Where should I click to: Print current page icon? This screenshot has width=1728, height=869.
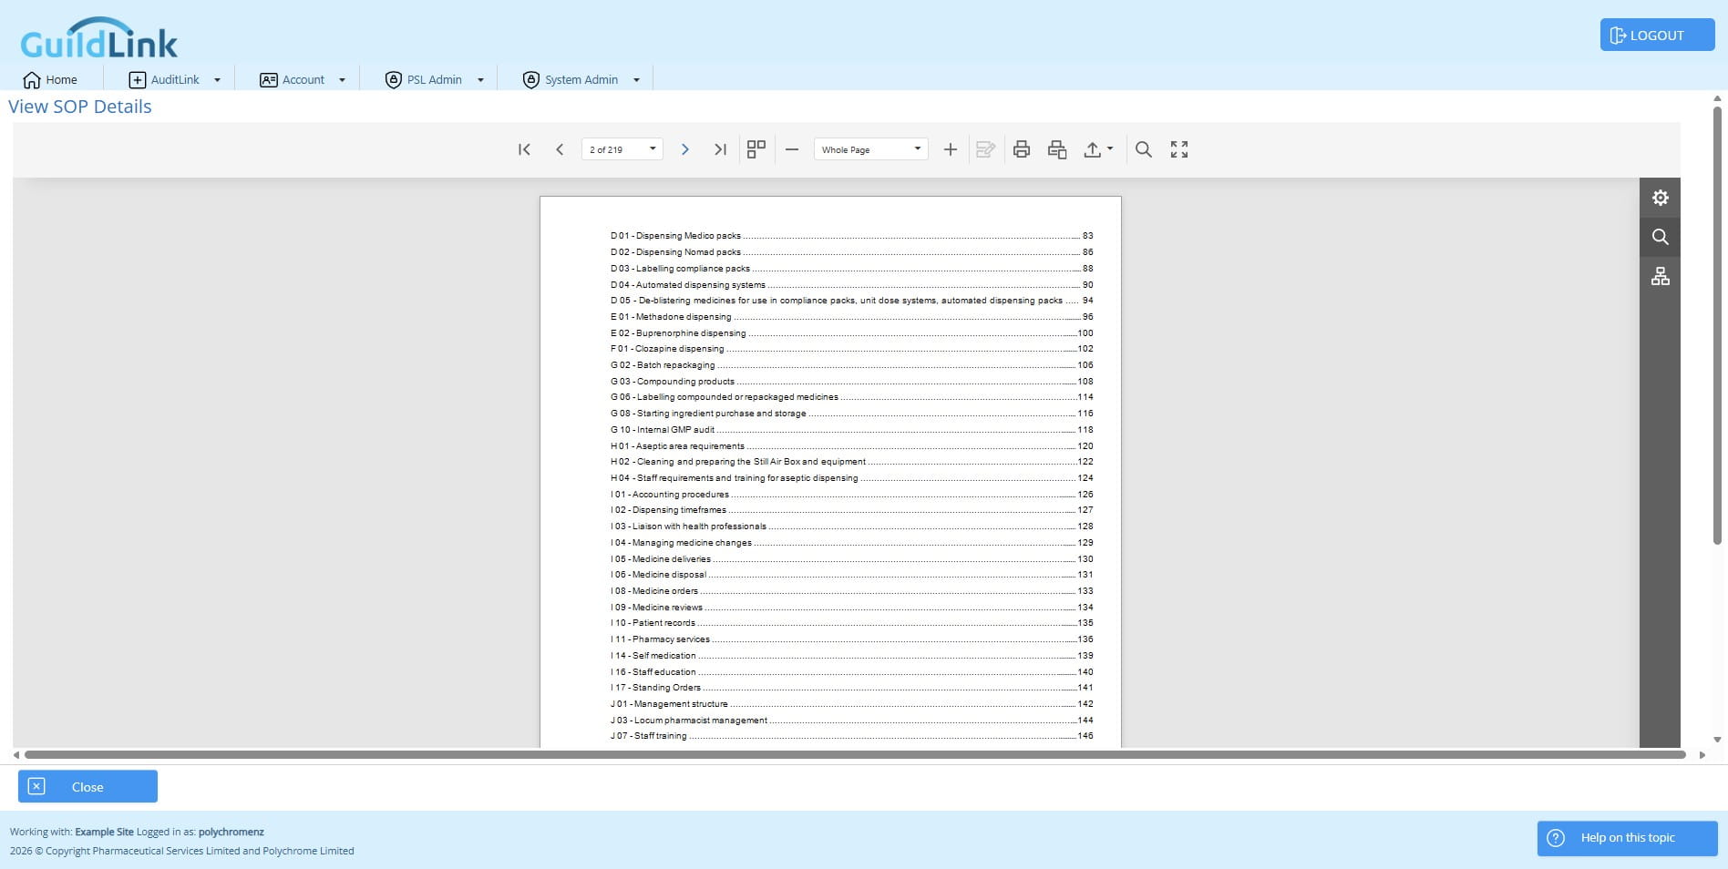click(1057, 149)
